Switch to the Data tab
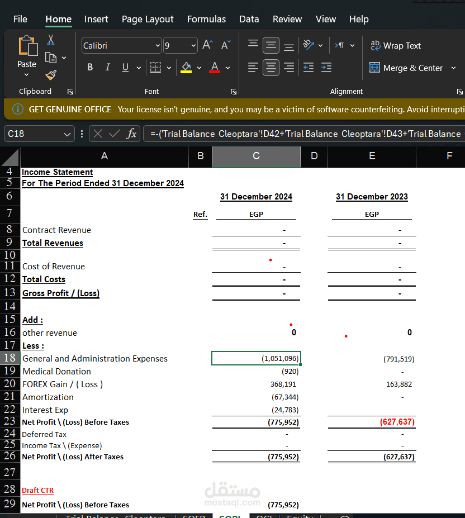This screenshot has height=518, width=465. tap(249, 19)
